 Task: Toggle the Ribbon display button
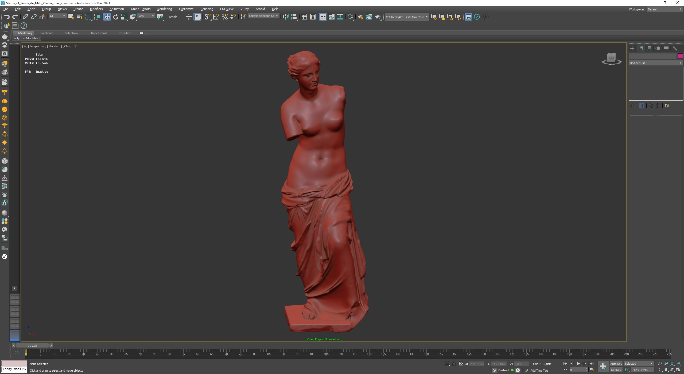click(x=323, y=17)
